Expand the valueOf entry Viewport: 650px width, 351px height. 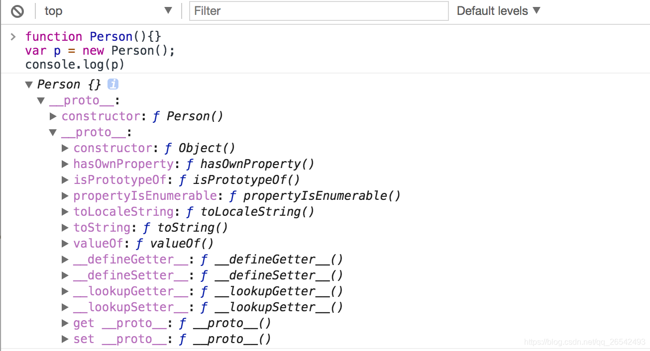(x=65, y=244)
